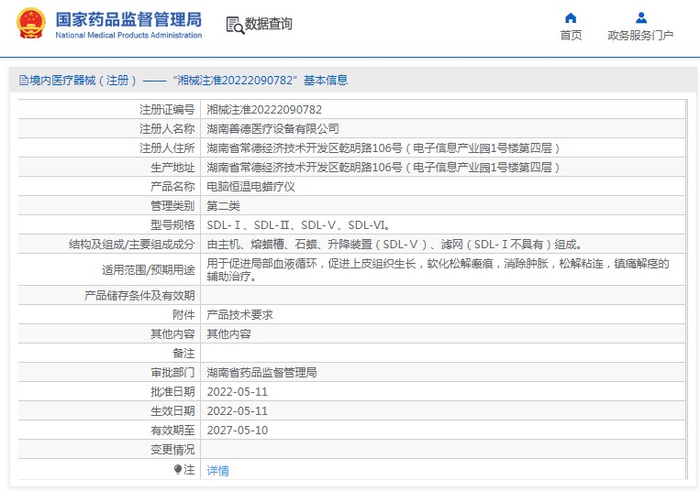Screen dimensions: 700x491
Task: Click the 首页 home icon
Action: pos(571,17)
